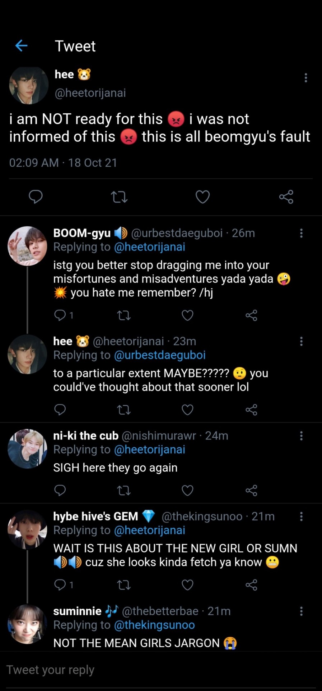The height and width of the screenshot is (691, 322).
Task: Share ni-ki the cub's reply
Action: (251, 491)
